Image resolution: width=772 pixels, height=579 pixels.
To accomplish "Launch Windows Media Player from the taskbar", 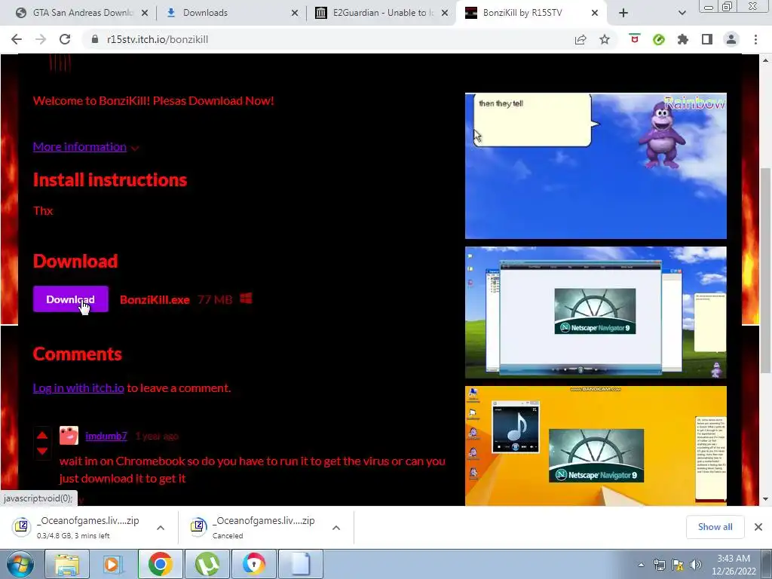I will pos(112,564).
